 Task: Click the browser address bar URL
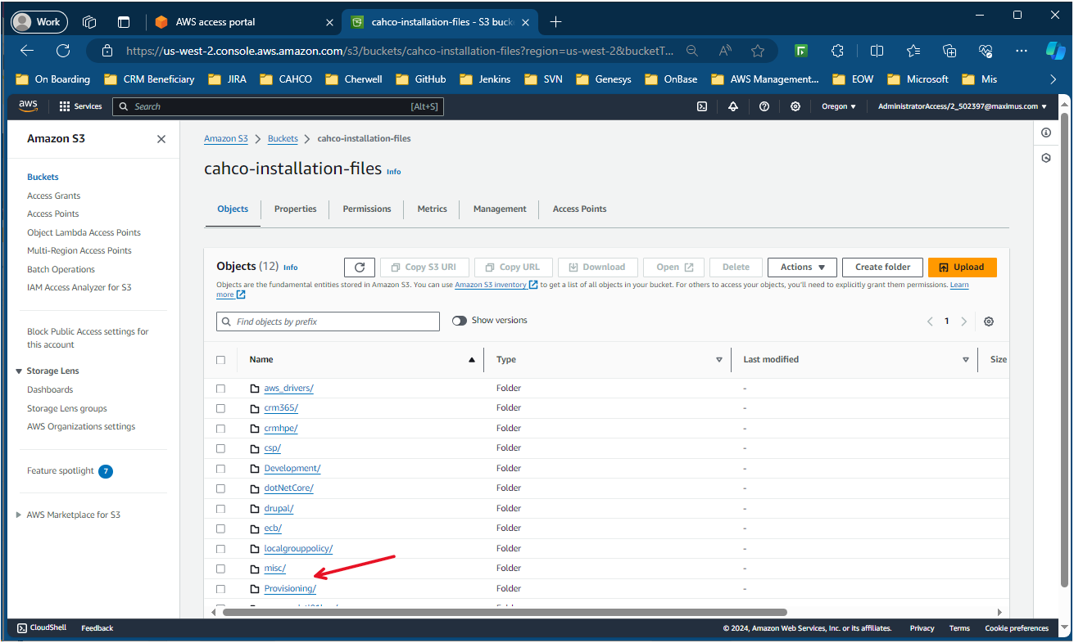pyautogui.click(x=400, y=51)
